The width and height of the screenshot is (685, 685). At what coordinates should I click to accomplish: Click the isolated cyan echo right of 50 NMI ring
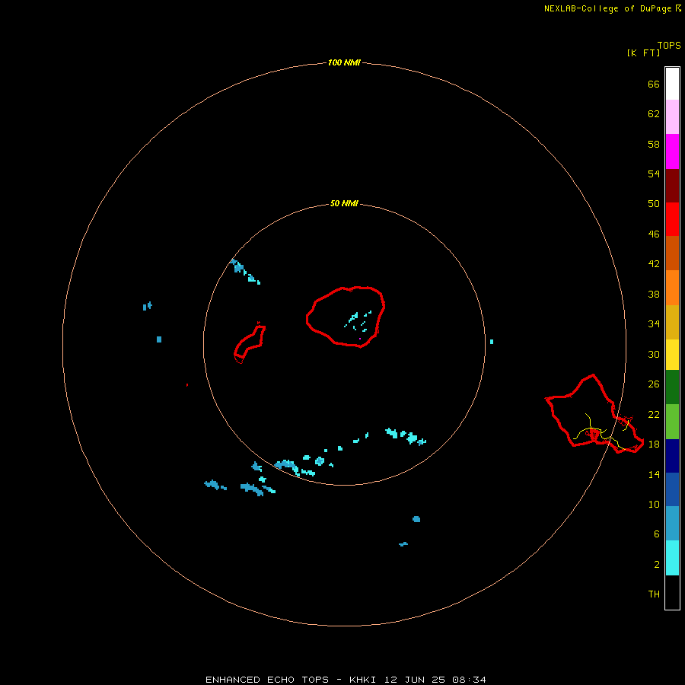tap(492, 342)
